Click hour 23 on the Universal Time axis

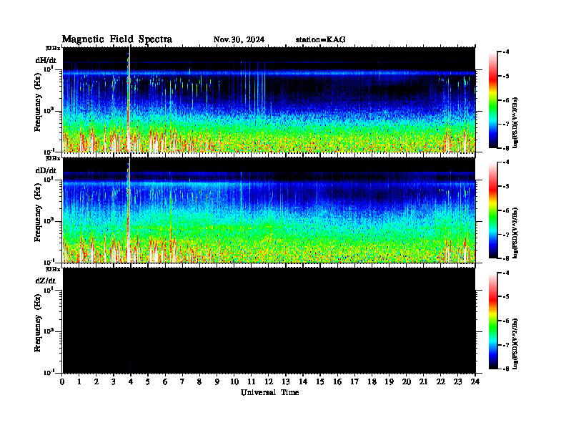click(x=458, y=381)
